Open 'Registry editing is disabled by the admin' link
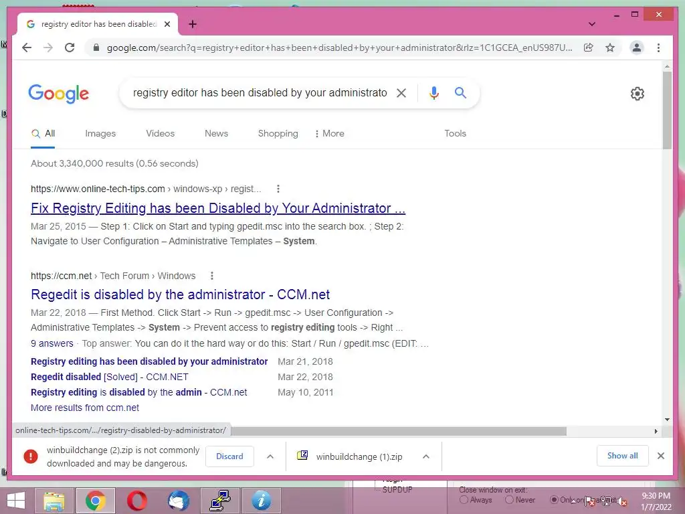 pyautogui.click(x=138, y=392)
